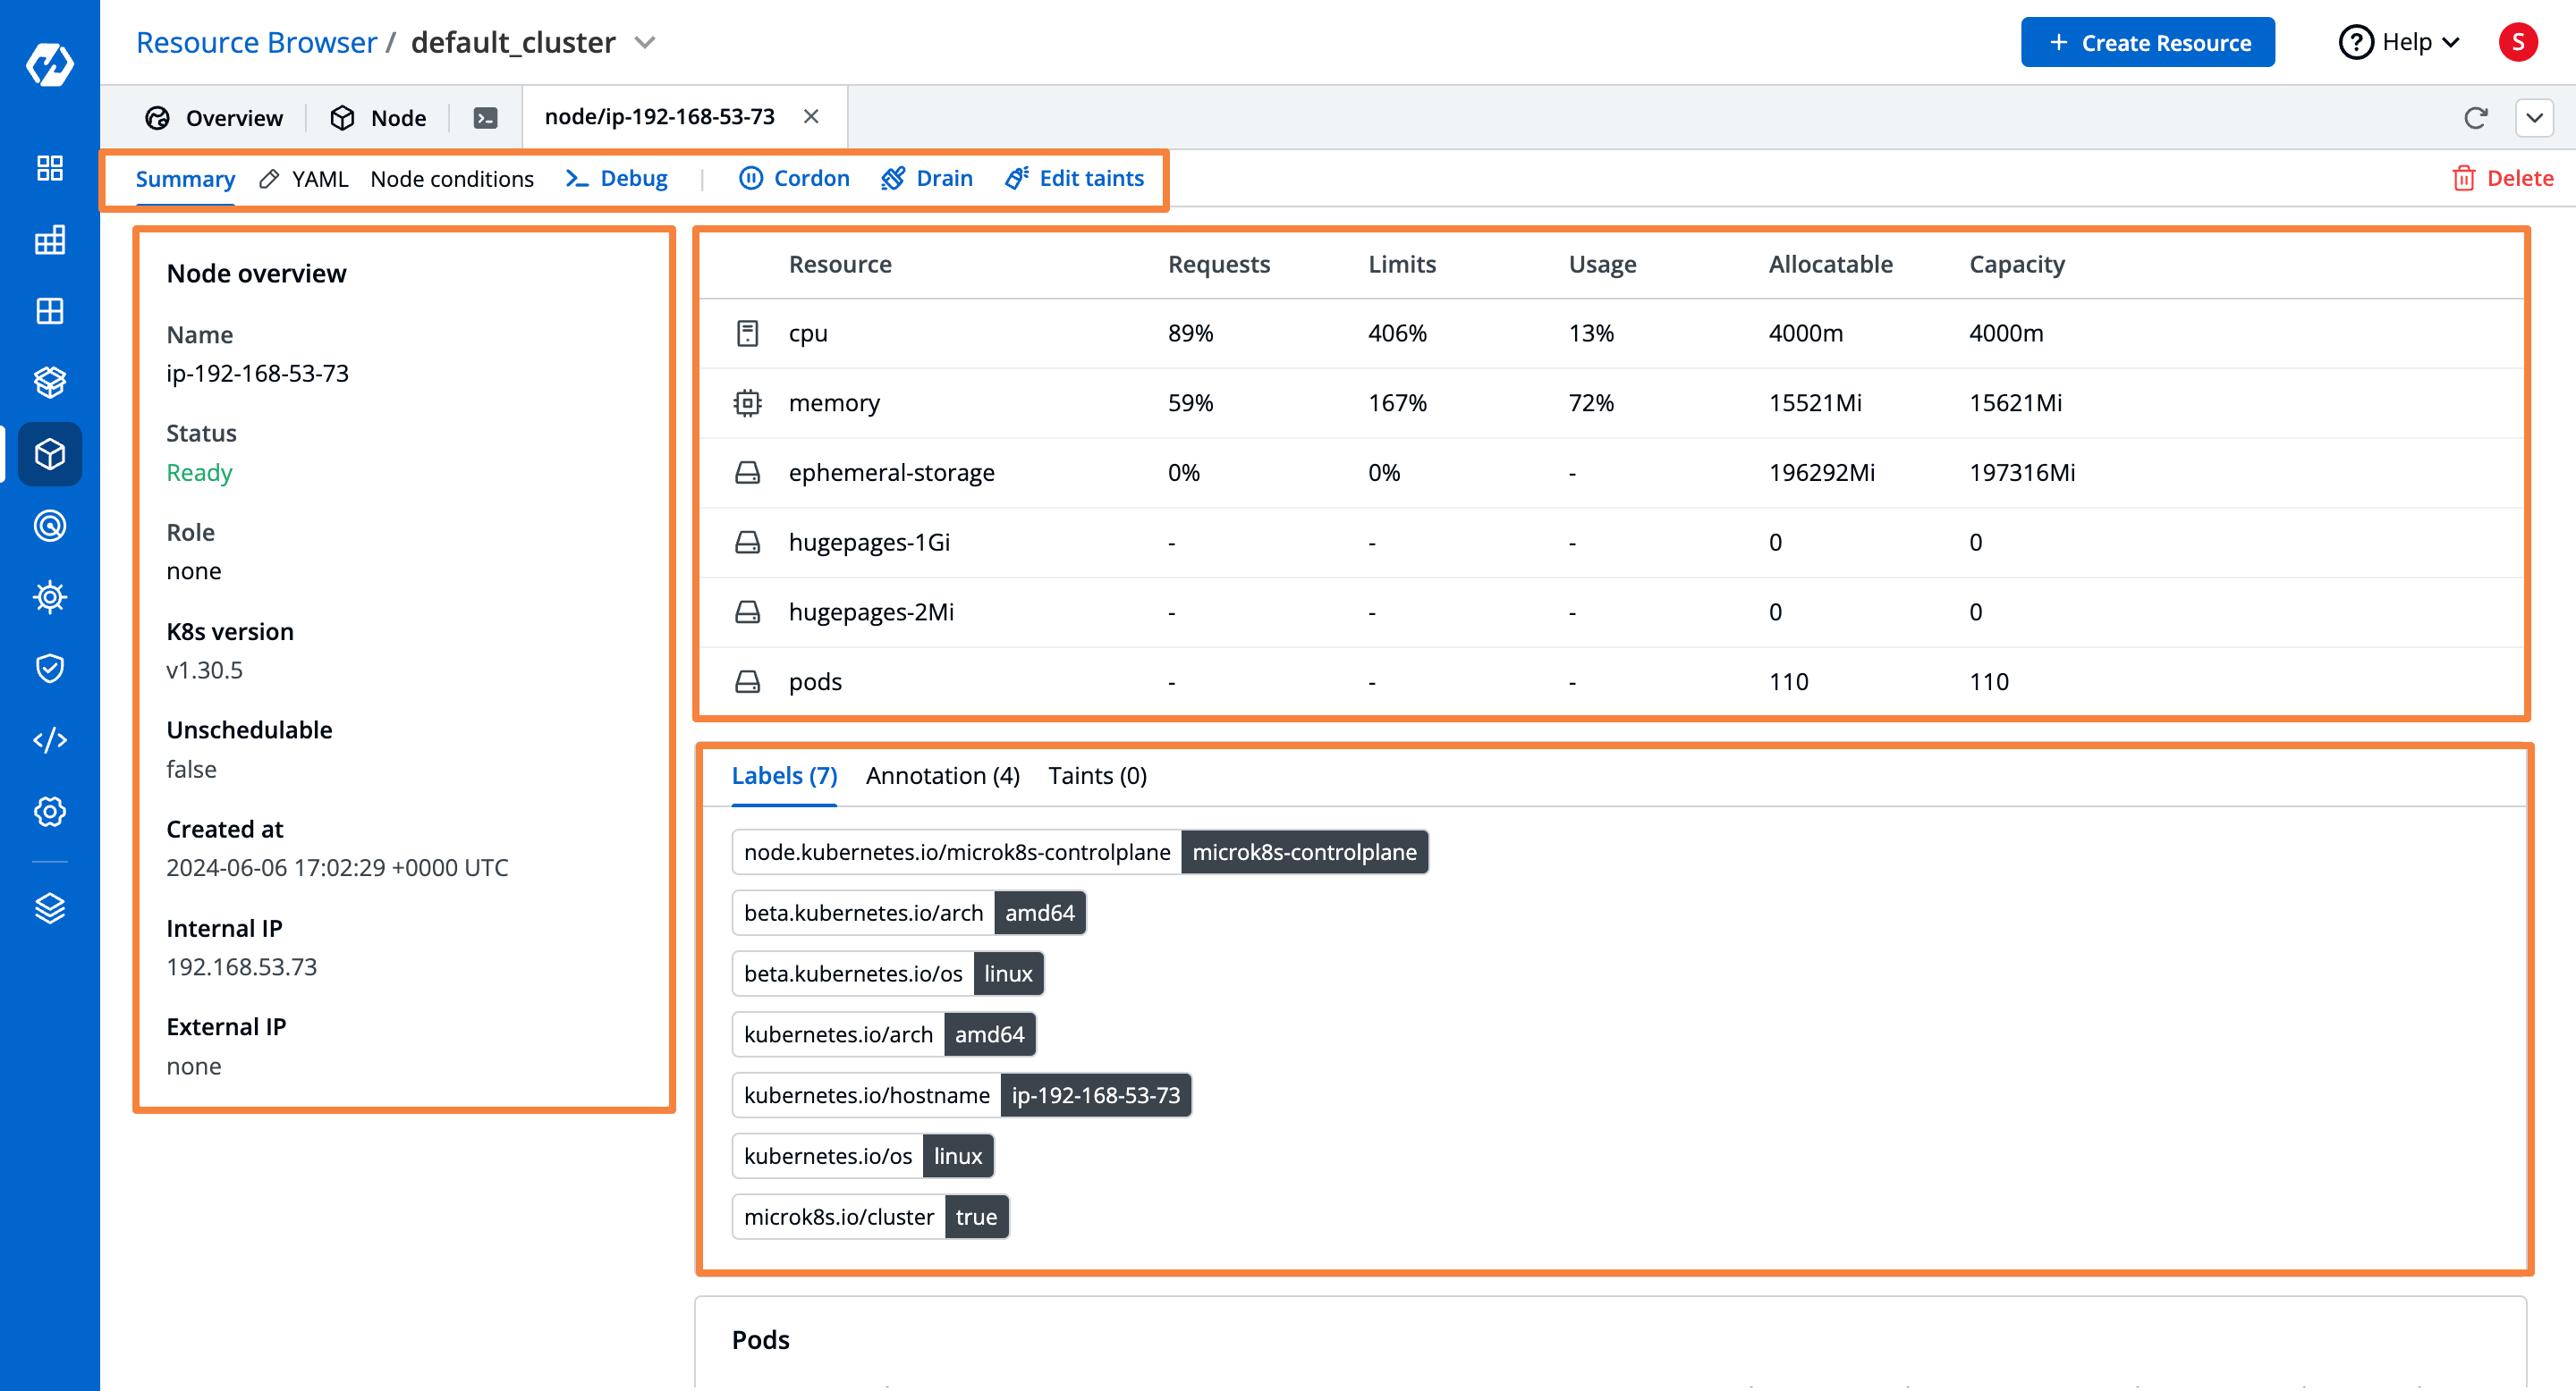Screen dimensions: 2576x1391
Task: Create a new resource
Action: coord(2147,42)
